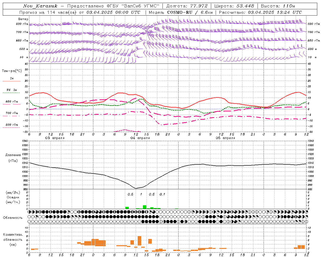Viewport: 321px width, 257px height.
Task: Click the Ветер wind panel label
Action: (x=23, y=19)
